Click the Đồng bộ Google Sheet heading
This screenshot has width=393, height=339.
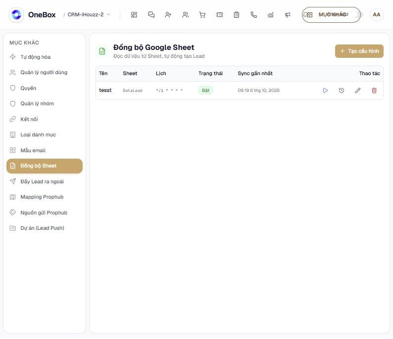153,47
